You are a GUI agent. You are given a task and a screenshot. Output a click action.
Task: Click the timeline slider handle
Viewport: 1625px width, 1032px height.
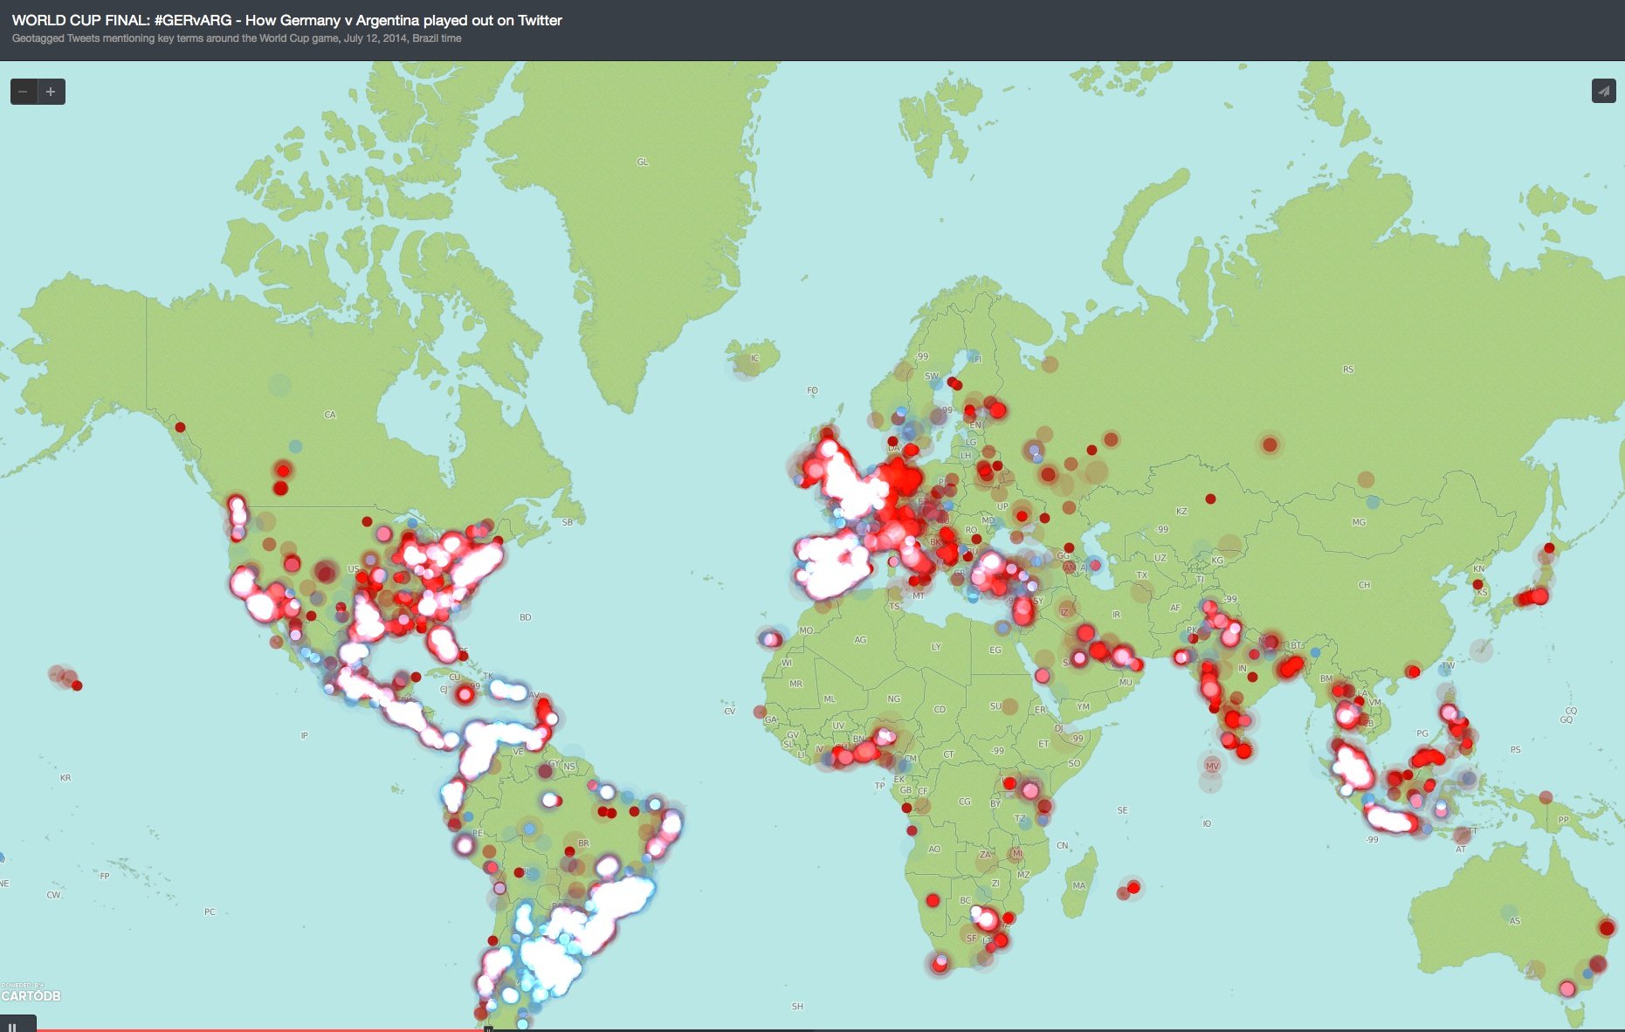point(488,1029)
